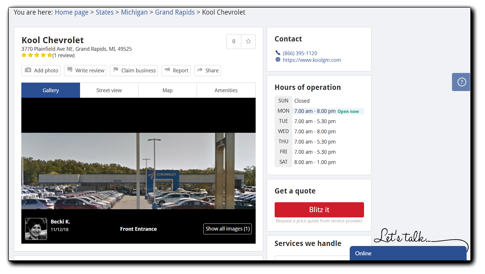Click the speech bubble Write review icon
The height and width of the screenshot is (274, 485).
pos(70,70)
